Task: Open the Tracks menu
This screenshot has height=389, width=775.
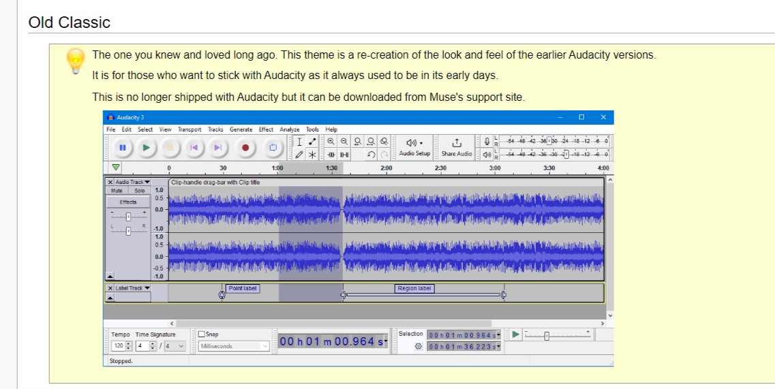Action: pyautogui.click(x=215, y=129)
